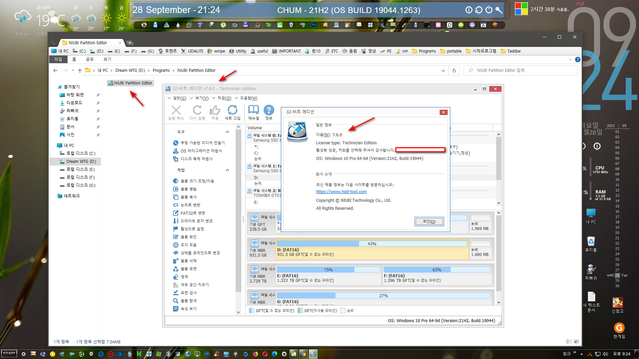Click the volume icon in system tray
Viewport: 639px width, 359px height.
pos(605,354)
